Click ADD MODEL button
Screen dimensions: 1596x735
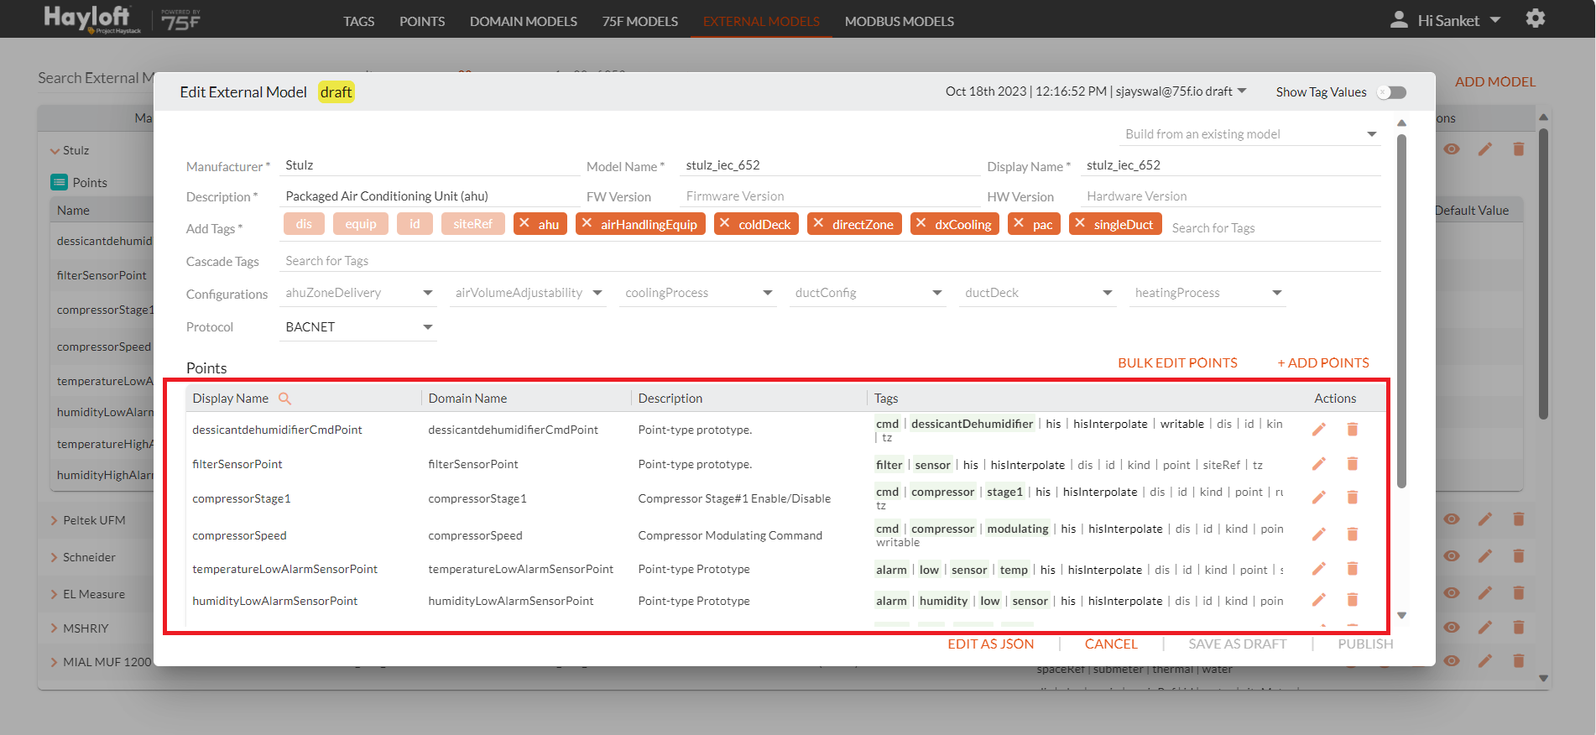point(1495,81)
